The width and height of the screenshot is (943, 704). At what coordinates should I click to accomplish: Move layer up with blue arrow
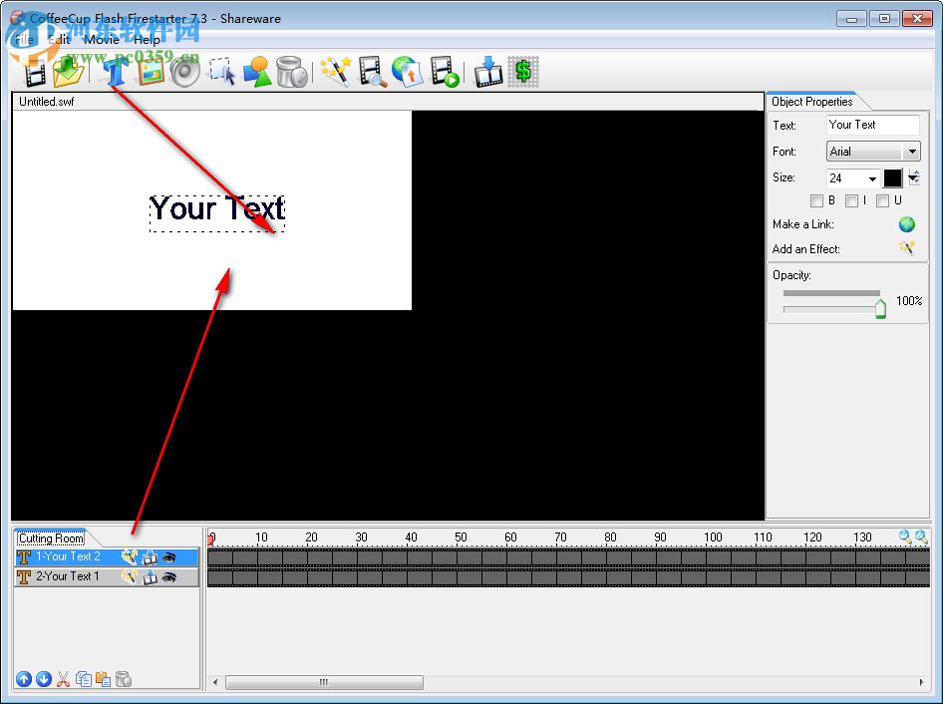point(24,679)
